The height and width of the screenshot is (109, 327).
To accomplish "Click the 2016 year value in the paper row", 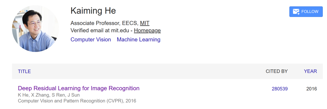I will [x=312, y=89].
